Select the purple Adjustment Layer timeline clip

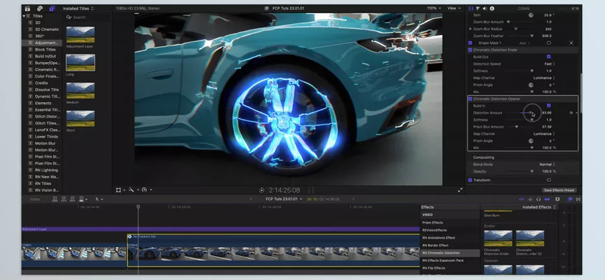coord(221,229)
